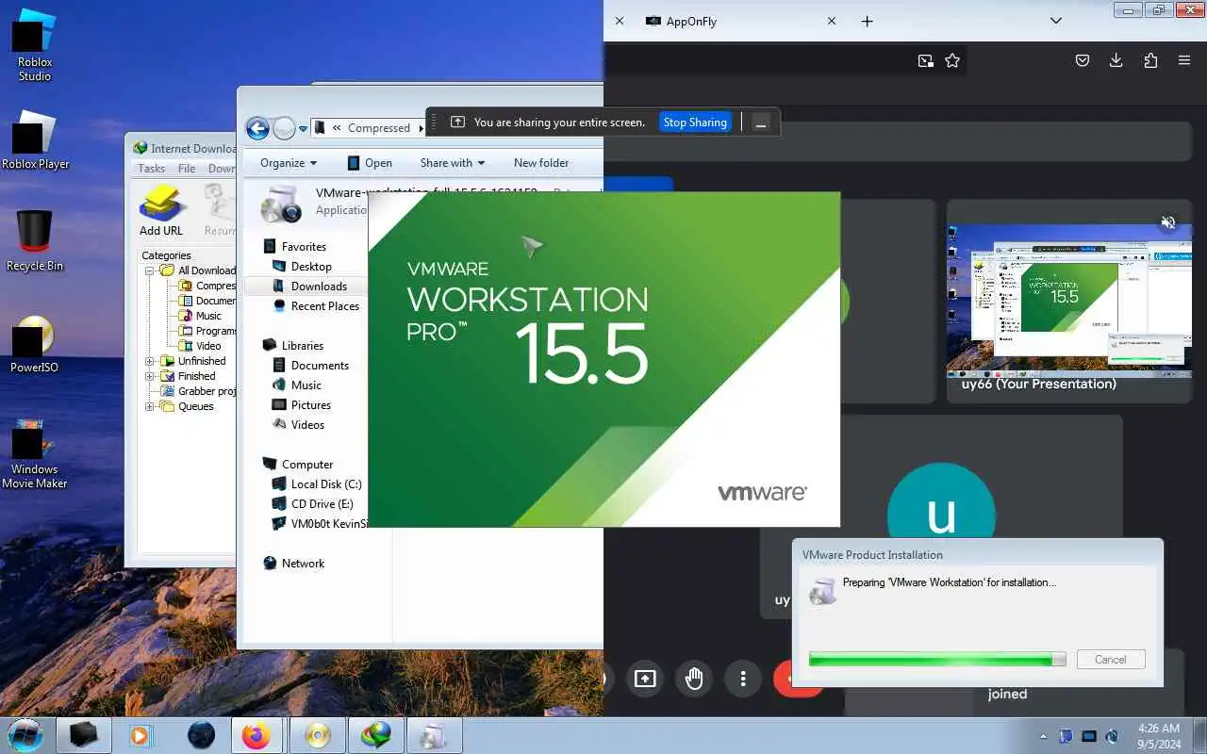This screenshot has width=1207, height=754.
Task: Click the Save to Pocket icon
Action: (1083, 60)
